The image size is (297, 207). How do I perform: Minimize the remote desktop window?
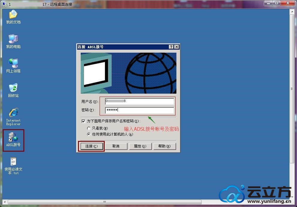tap(268, 3)
